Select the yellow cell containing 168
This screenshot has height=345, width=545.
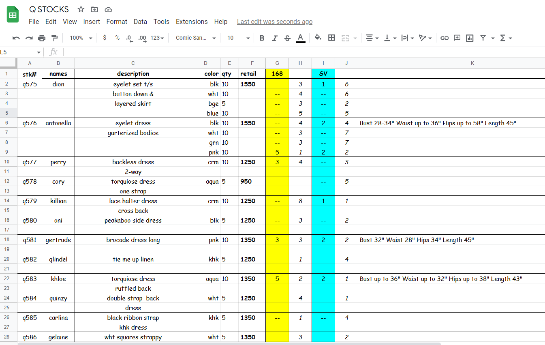pyautogui.click(x=277, y=74)
